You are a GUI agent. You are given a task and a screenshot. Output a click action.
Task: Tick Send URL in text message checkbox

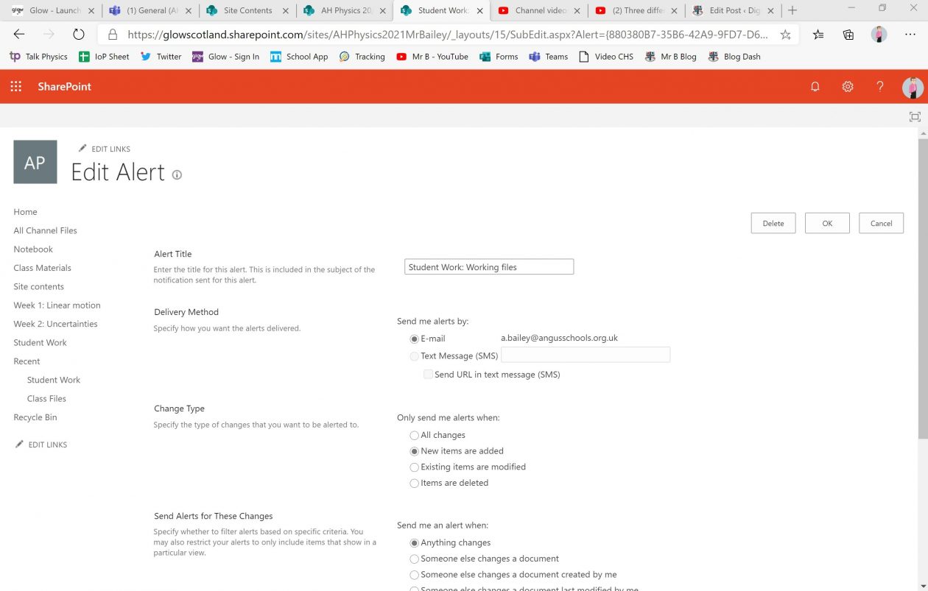point(428,375)
